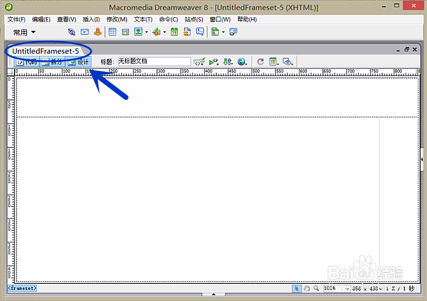Open the 文本(T) menu
This screenshot has width=427, height=301.
point(143,19)
